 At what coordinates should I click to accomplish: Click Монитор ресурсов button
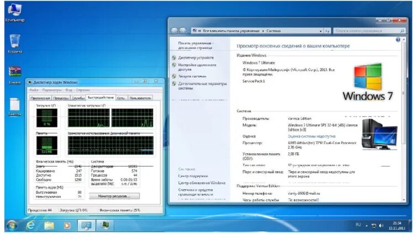click(114, 197)
